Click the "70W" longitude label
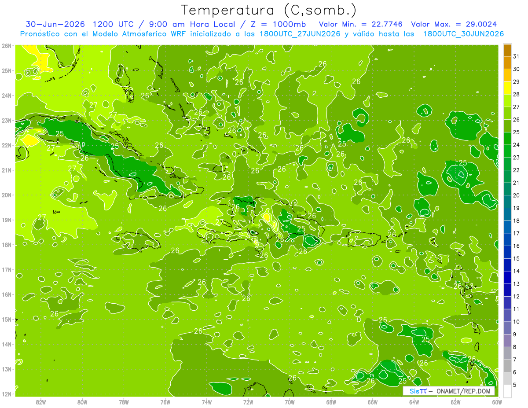The width and height of the screenshot is (528, 408). point(290,402)
